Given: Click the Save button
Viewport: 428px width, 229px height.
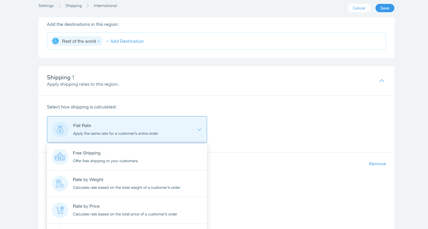Looking at the screenshot, I should pos(385,8).
